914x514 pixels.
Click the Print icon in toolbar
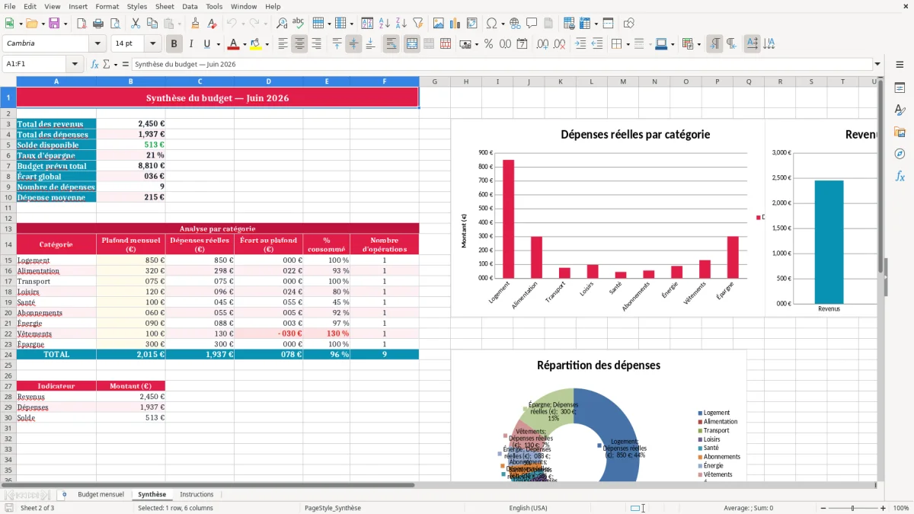tap(98, 24)
